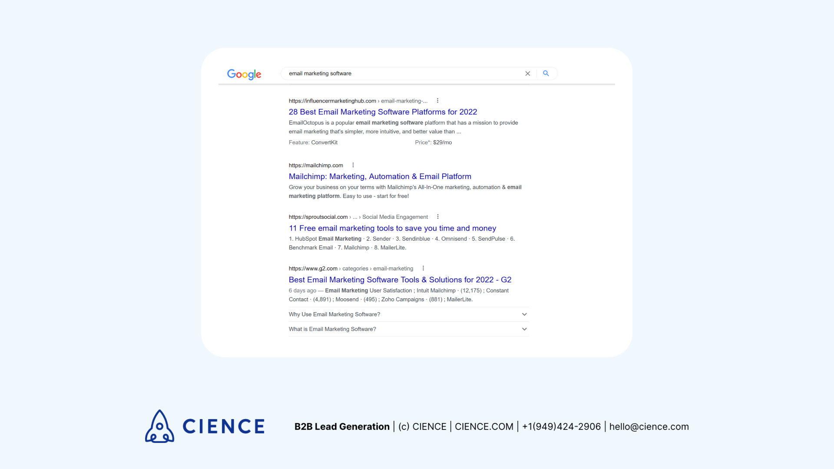
Task: Click the magnifying glass search icon
Action: click(x=546, y=74)
